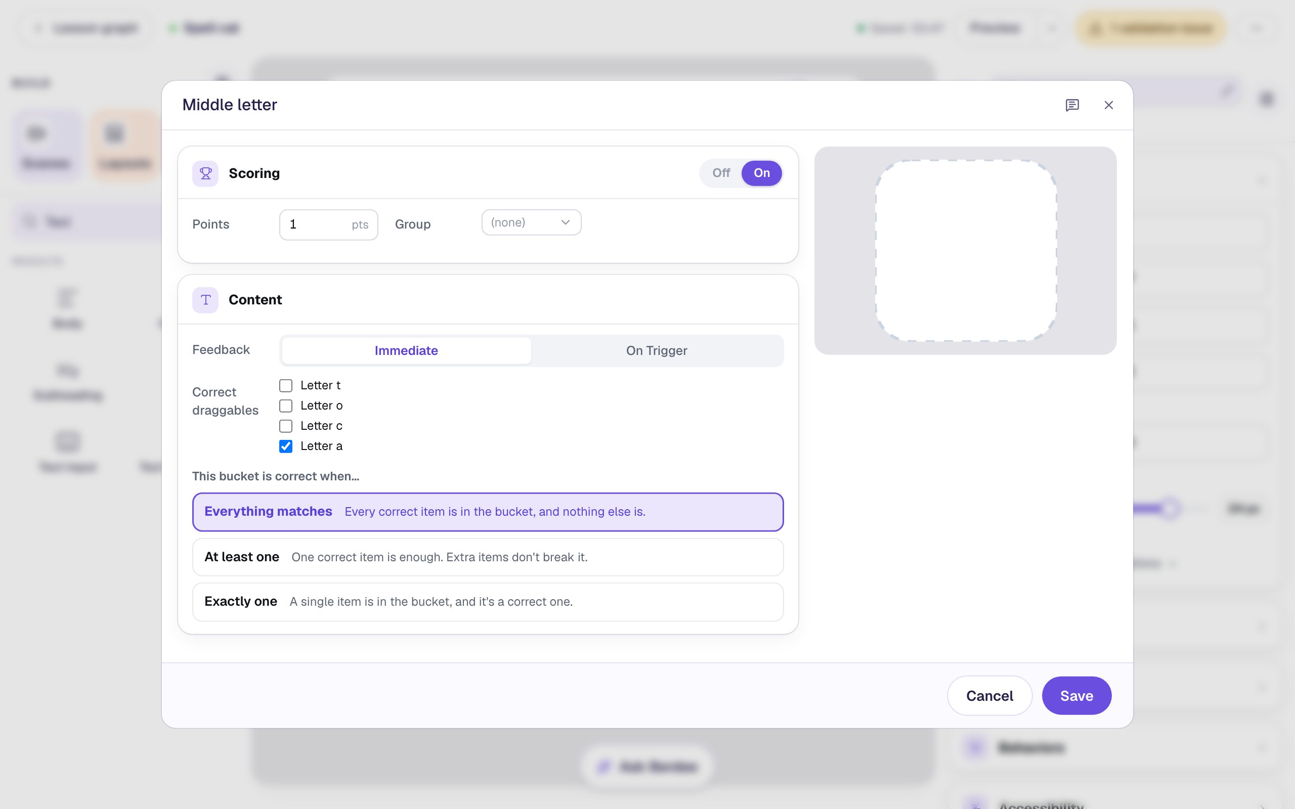
Task: Choose the Exactly one rule
Action: coord(488,601)
